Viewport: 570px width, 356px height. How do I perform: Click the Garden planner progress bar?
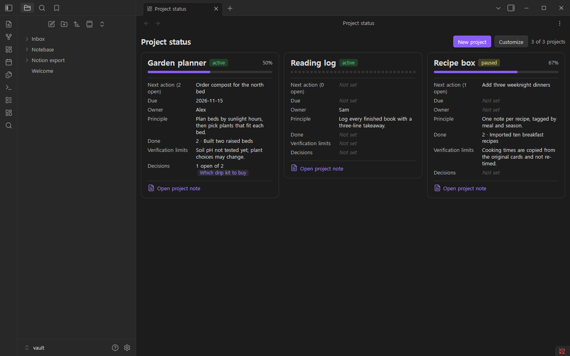[x=210, y=72]
